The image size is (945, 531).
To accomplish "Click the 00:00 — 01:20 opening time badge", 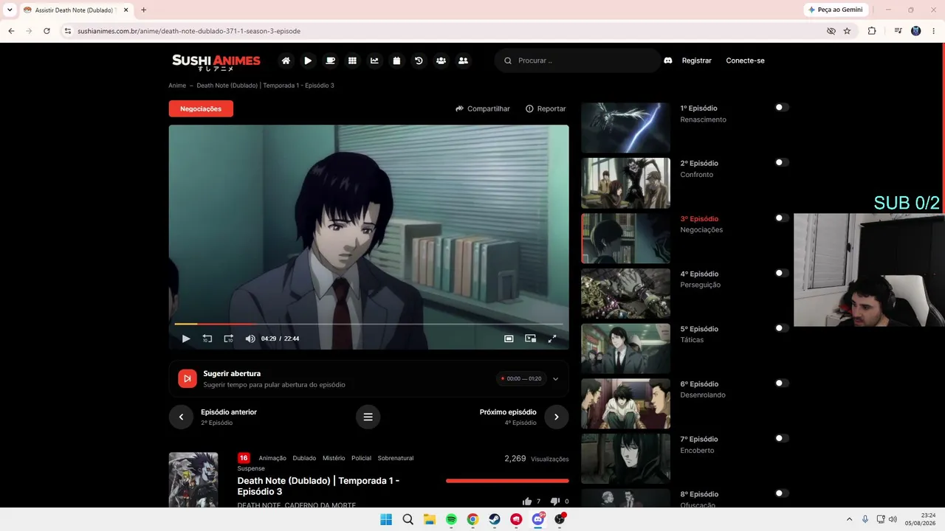I will pyautogui.click(x=522, y=379).
